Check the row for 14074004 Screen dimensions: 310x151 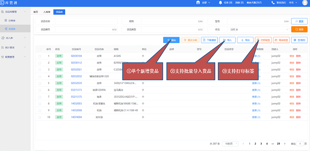point(40,117)
